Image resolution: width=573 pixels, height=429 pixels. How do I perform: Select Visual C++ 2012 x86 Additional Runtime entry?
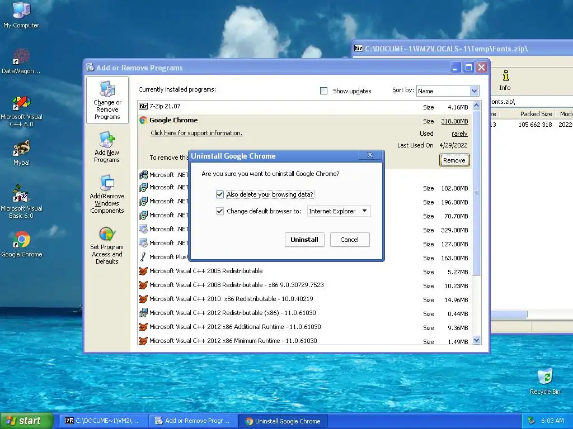[305, 327]
